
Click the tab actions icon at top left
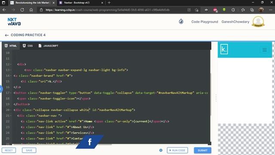pos(3,3)
